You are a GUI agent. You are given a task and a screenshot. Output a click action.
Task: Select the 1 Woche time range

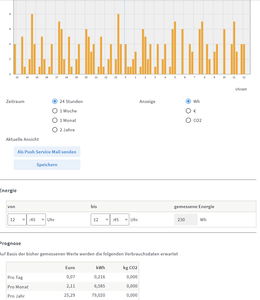click(55, 111)
